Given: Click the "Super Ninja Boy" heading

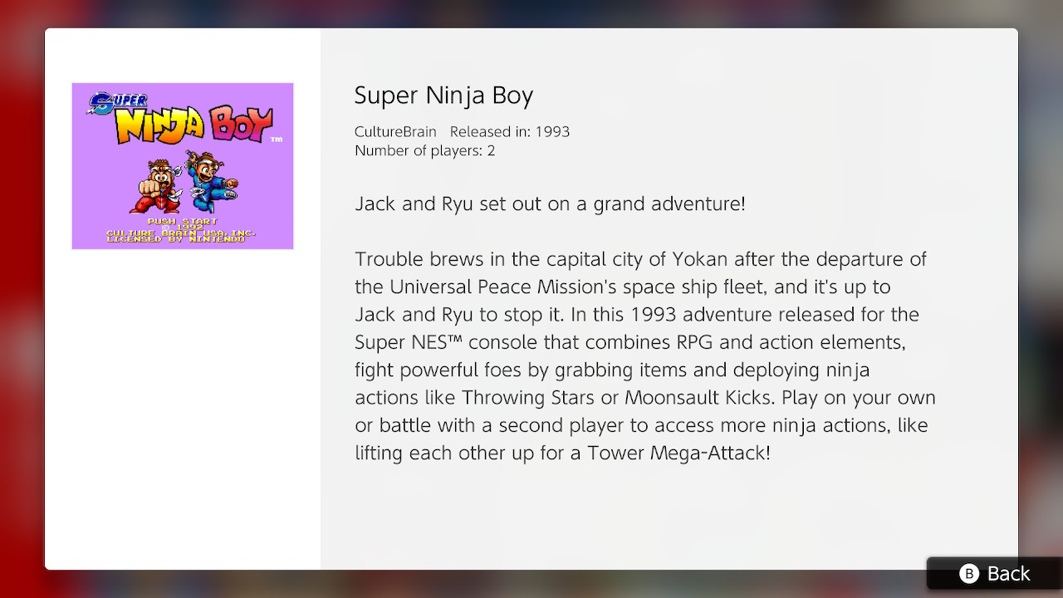Looking at the screenshot, I should [443, 96].
